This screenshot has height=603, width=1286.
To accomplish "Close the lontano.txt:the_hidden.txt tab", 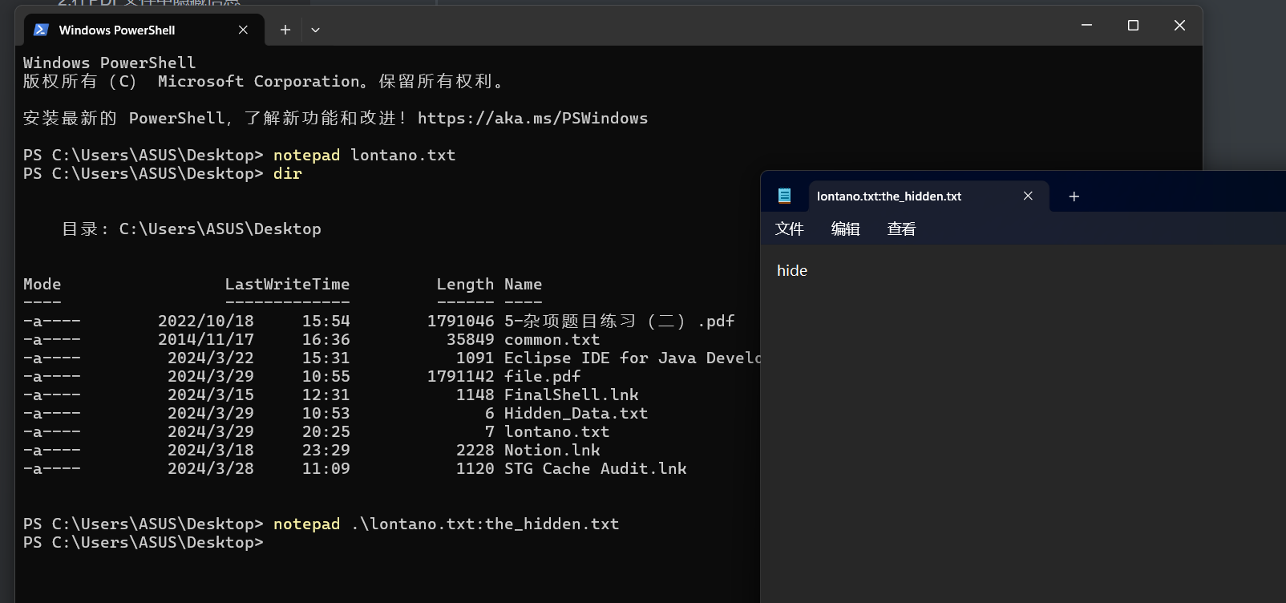I will click(x=1028, y=196).
